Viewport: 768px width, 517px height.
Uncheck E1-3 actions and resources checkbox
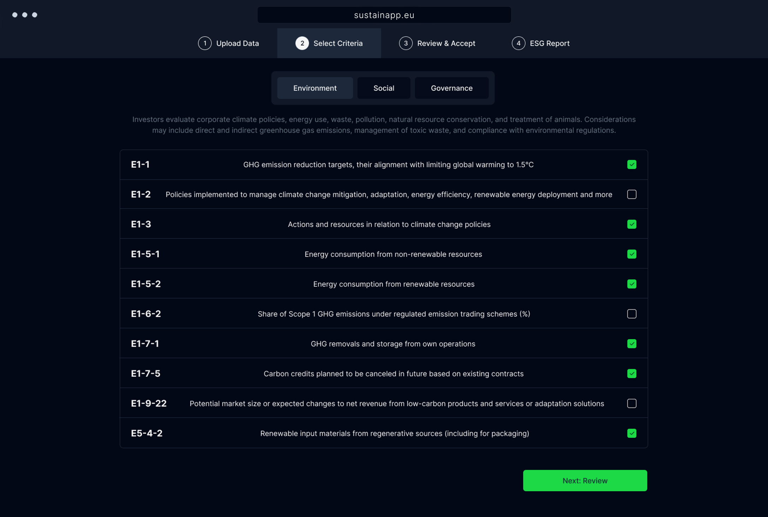coord(632,224)
